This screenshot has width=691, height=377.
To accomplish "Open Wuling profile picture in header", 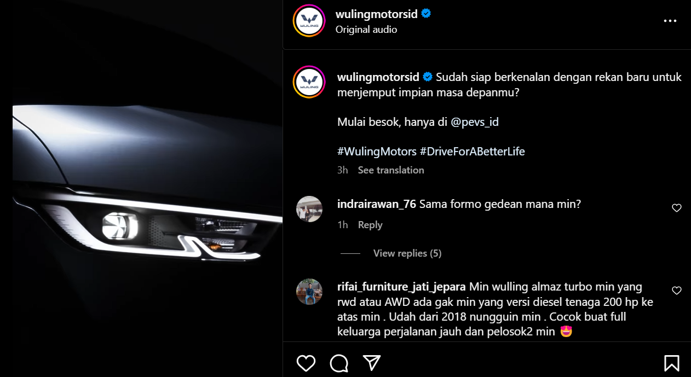I will tap(309, 21).
